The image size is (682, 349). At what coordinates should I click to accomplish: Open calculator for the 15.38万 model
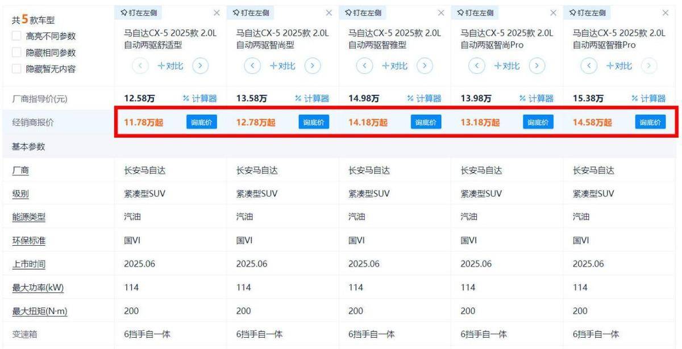pyautogui.click(x=648, y=99)
